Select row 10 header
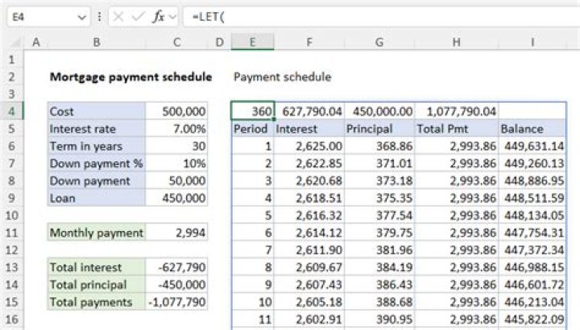The width and height of the screenshot is (580, 330). click(x=12, y=215)
